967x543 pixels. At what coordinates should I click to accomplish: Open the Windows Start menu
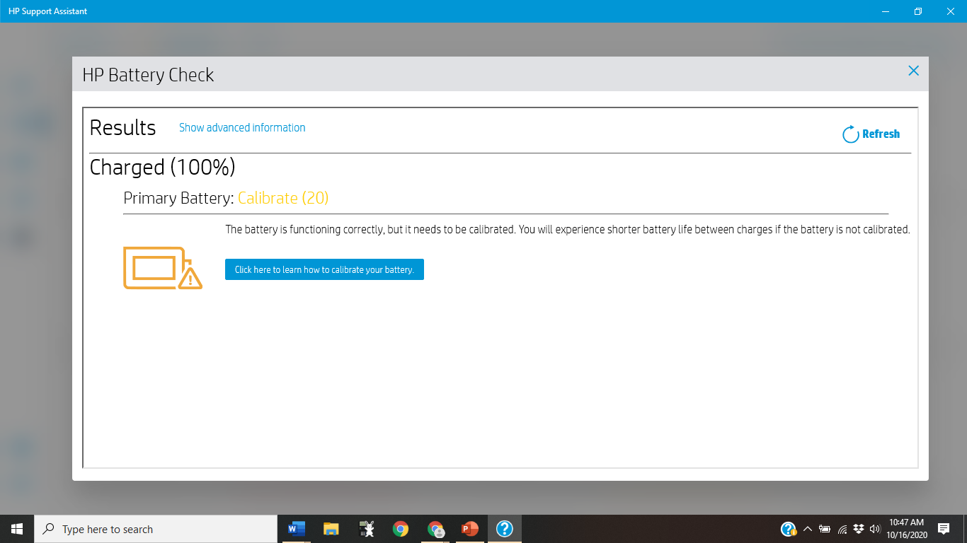(17, 529)
